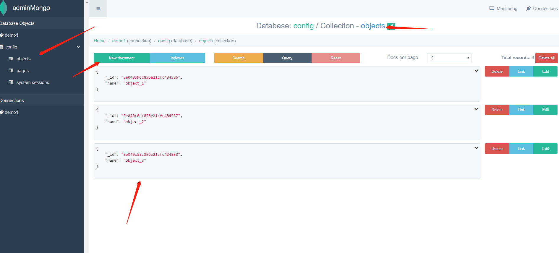Click id value 5e040c85c856e21cfc484558

[x=151, y=155]
